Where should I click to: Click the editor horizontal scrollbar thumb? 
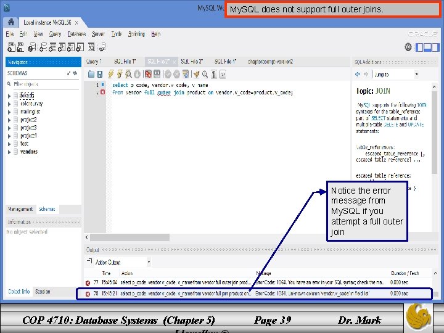(x=129, y=237)
